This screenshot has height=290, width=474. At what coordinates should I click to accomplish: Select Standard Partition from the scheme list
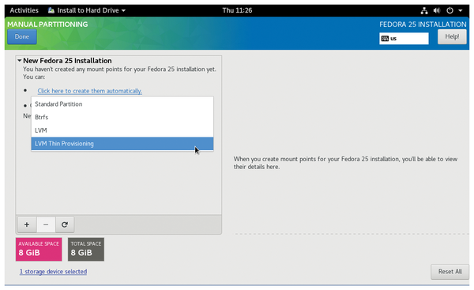click(122, 104)
